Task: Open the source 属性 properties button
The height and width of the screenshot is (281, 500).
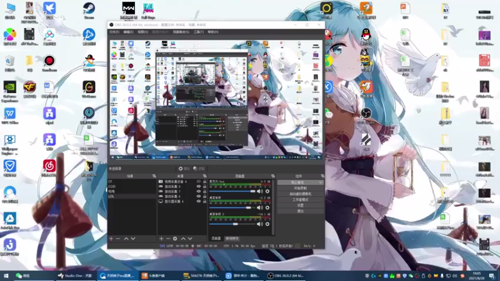Action: pos(184,169)
